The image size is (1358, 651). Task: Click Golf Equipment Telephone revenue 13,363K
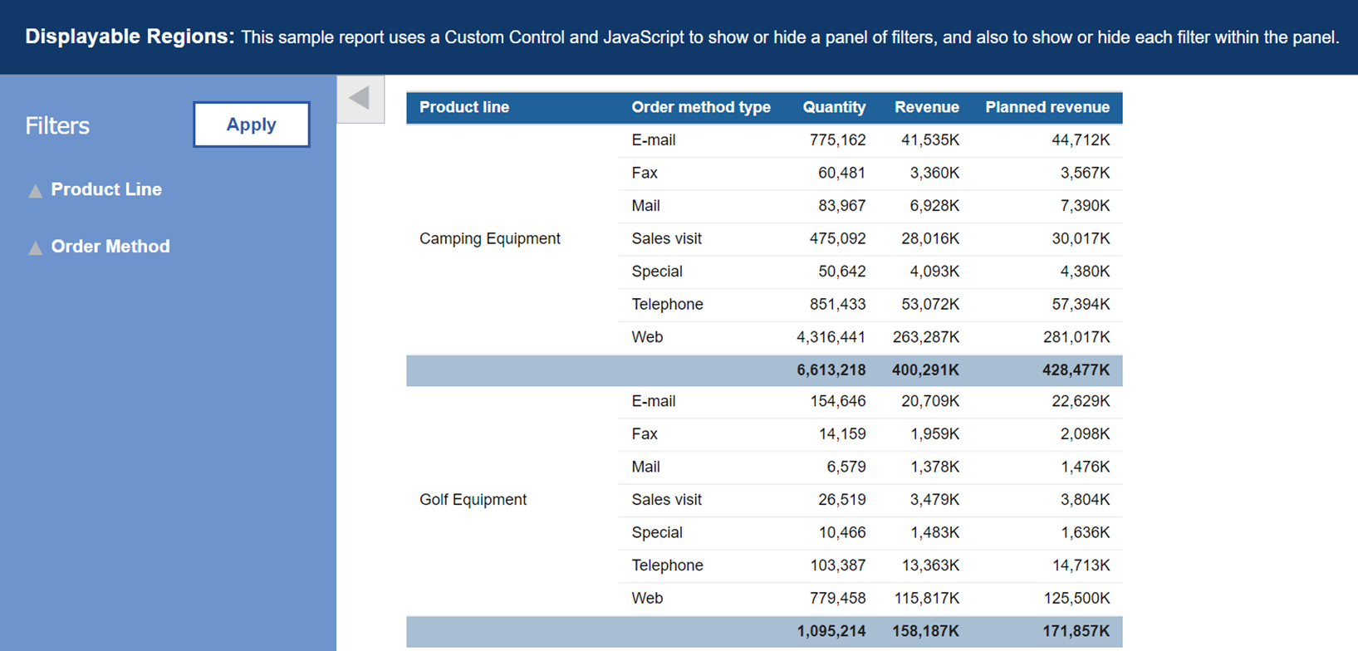(x=930, y=565)
